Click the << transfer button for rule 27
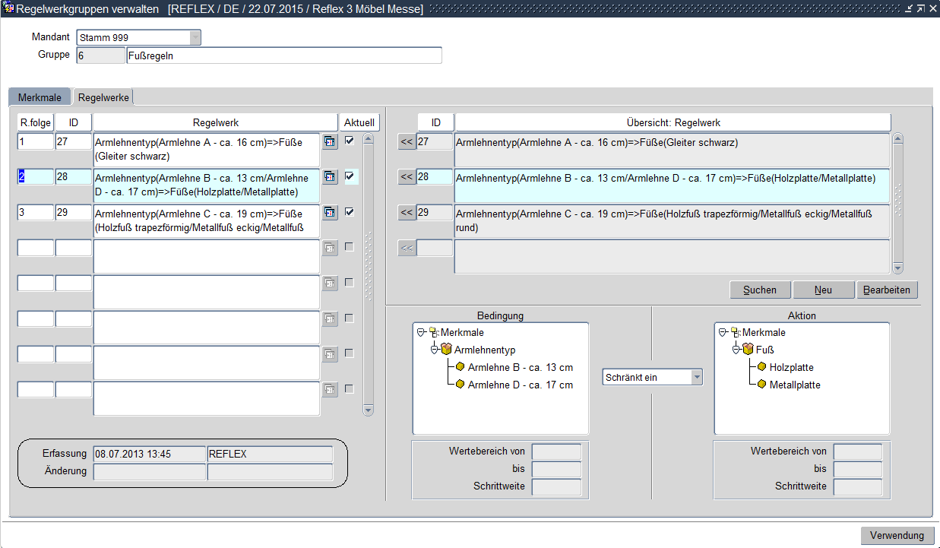Image resolution: width=940 pixels, height=548 pixels. pos(407,142)
